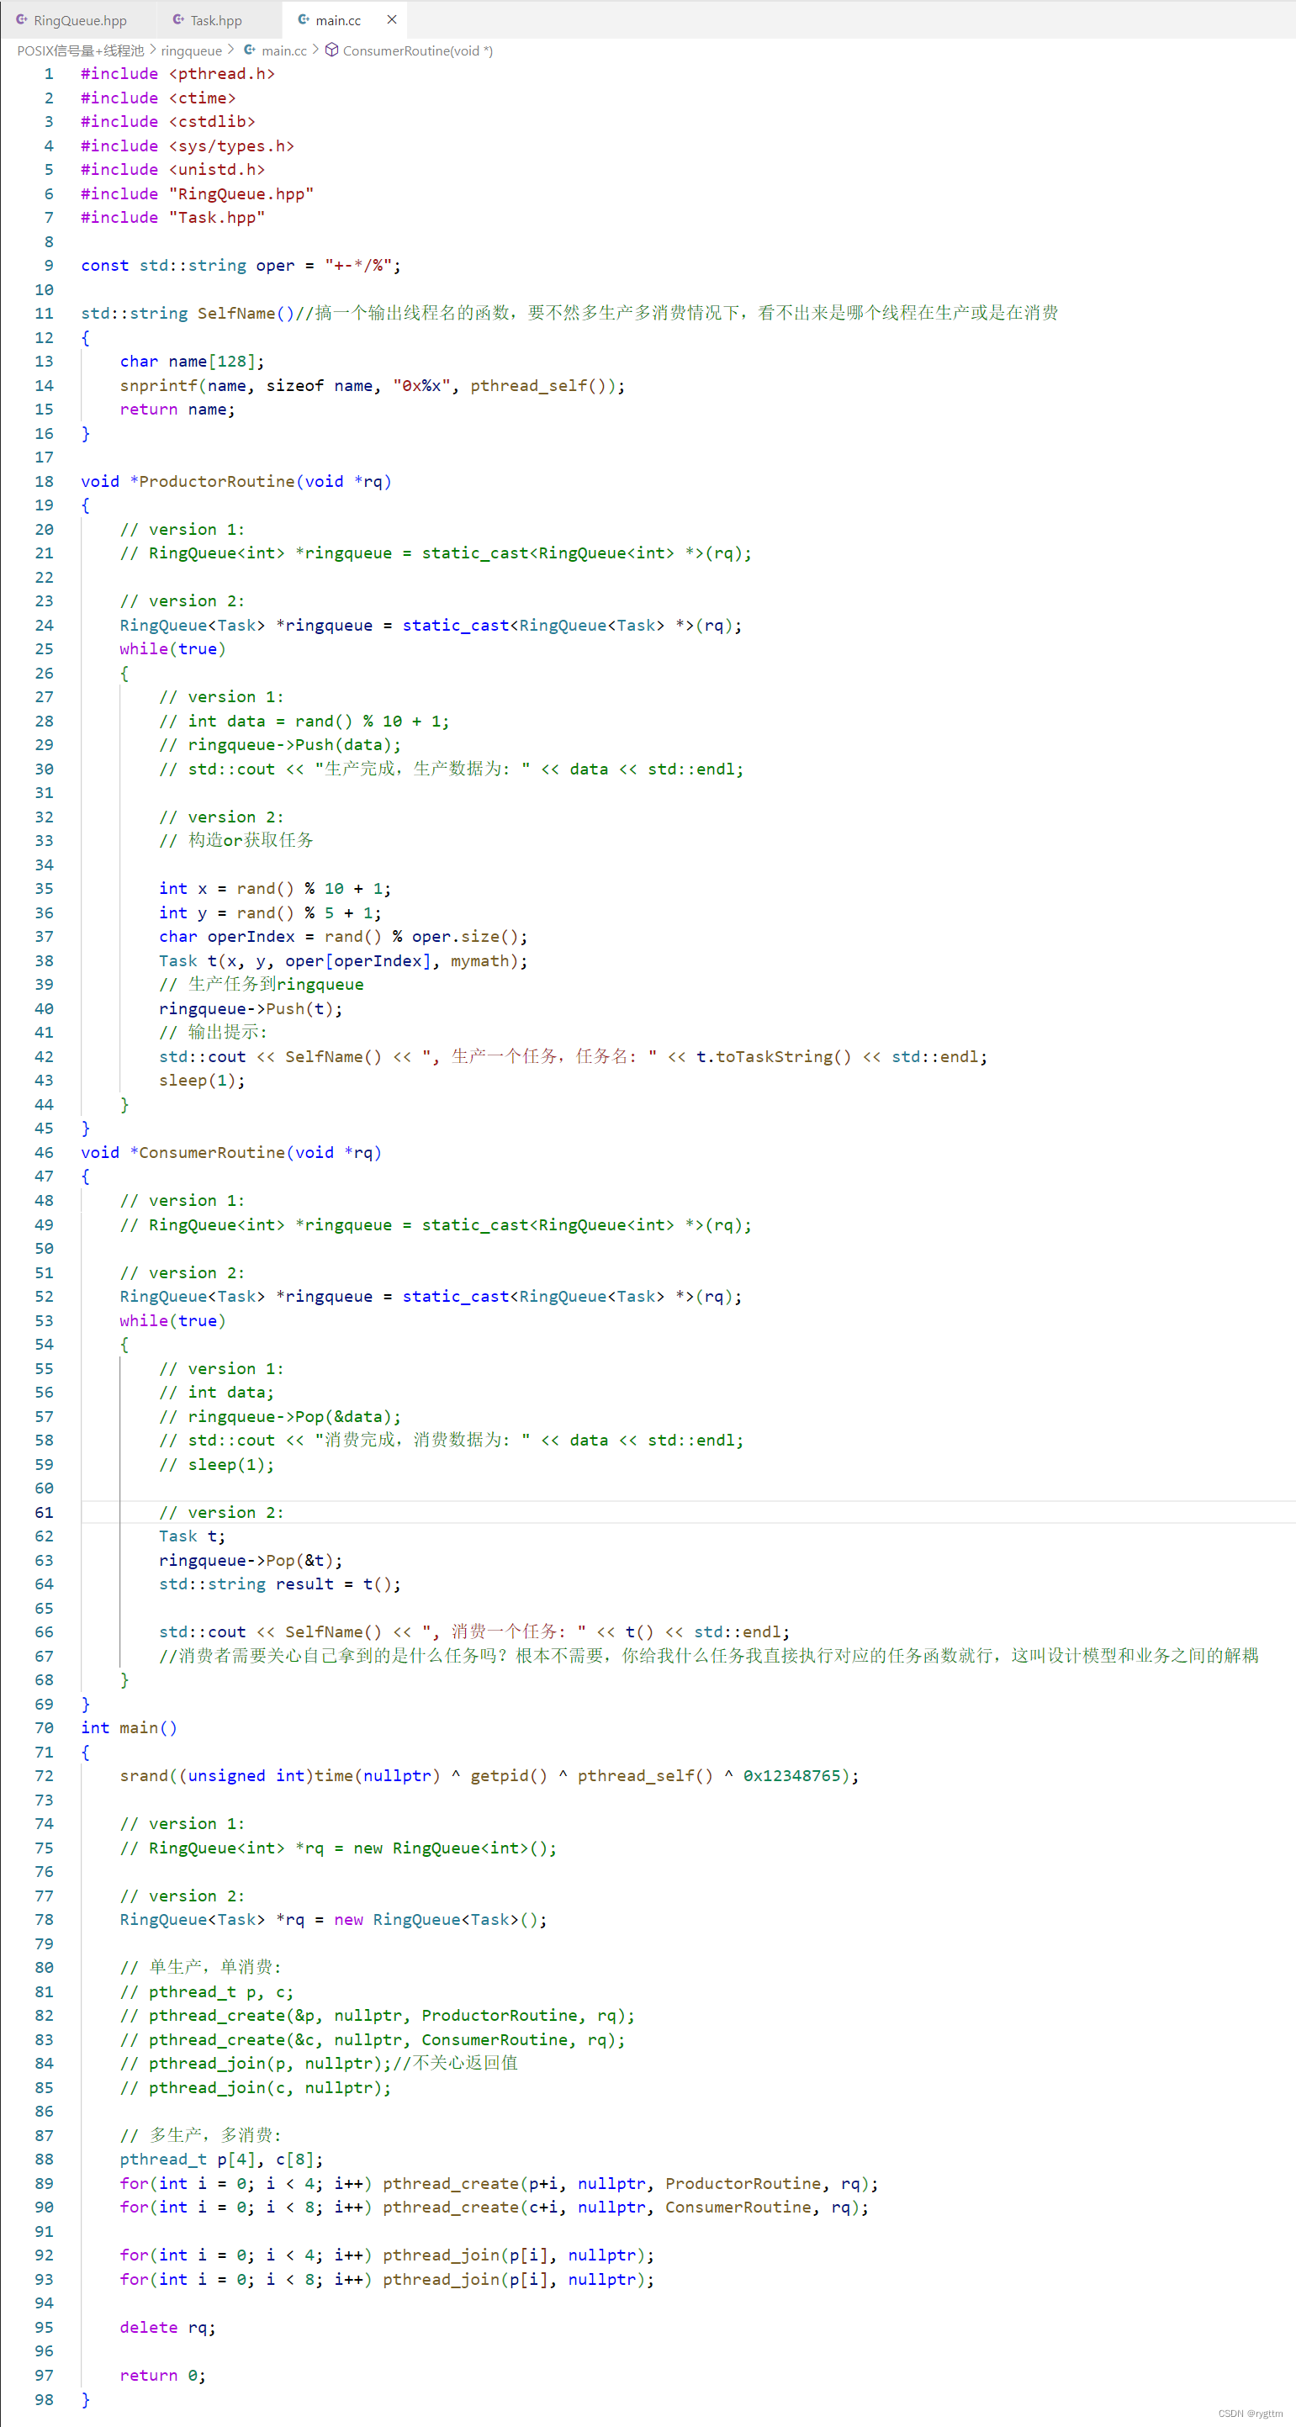Image resolution: width=1296 pixels, height=2427 pixels.
Task: Click "// 构造or获取任务" comment
Action: (235, 840)
